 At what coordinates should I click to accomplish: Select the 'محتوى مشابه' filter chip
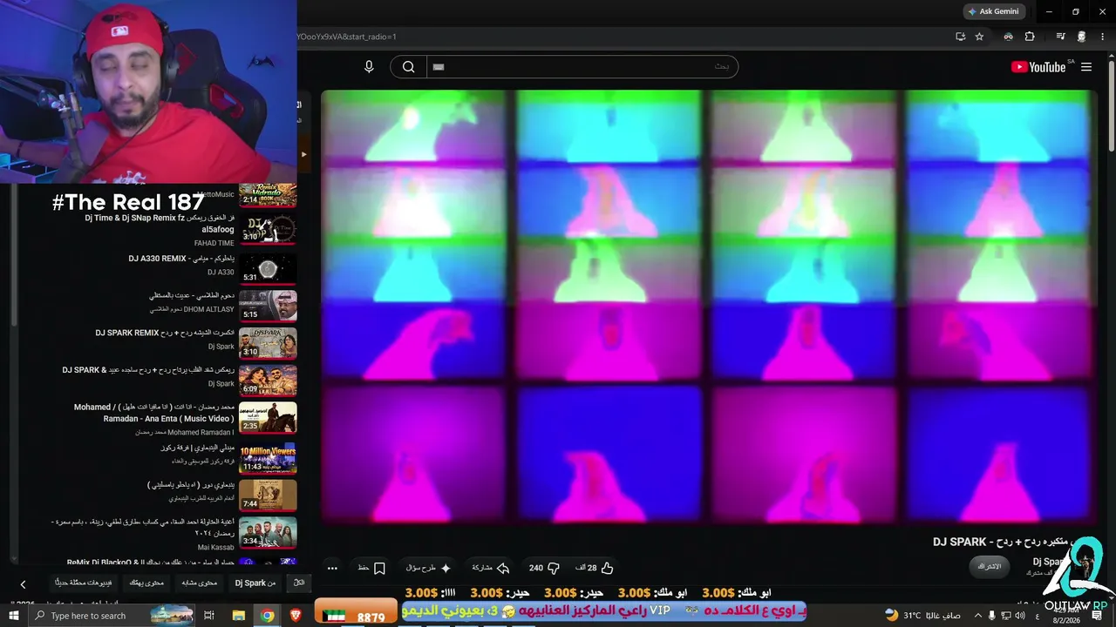(200, 583)
